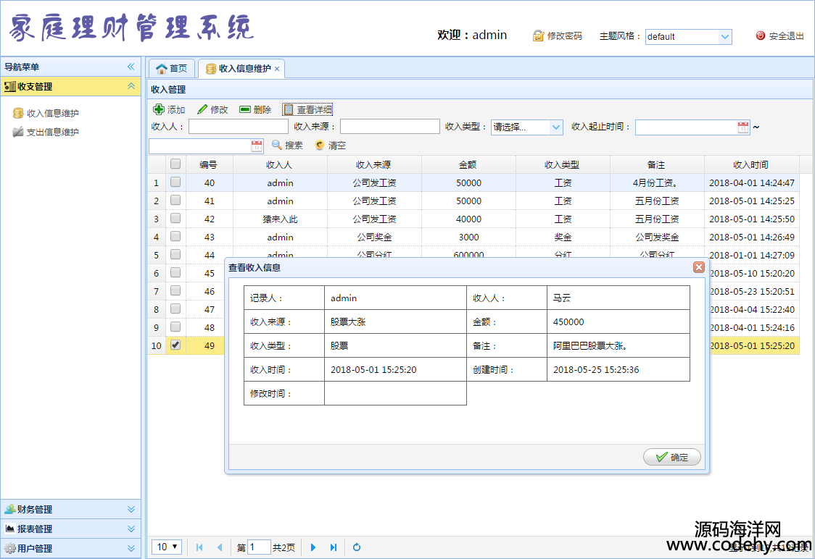
Task: Check the checkbox for row number 40
Action: (x=175, y=182)
